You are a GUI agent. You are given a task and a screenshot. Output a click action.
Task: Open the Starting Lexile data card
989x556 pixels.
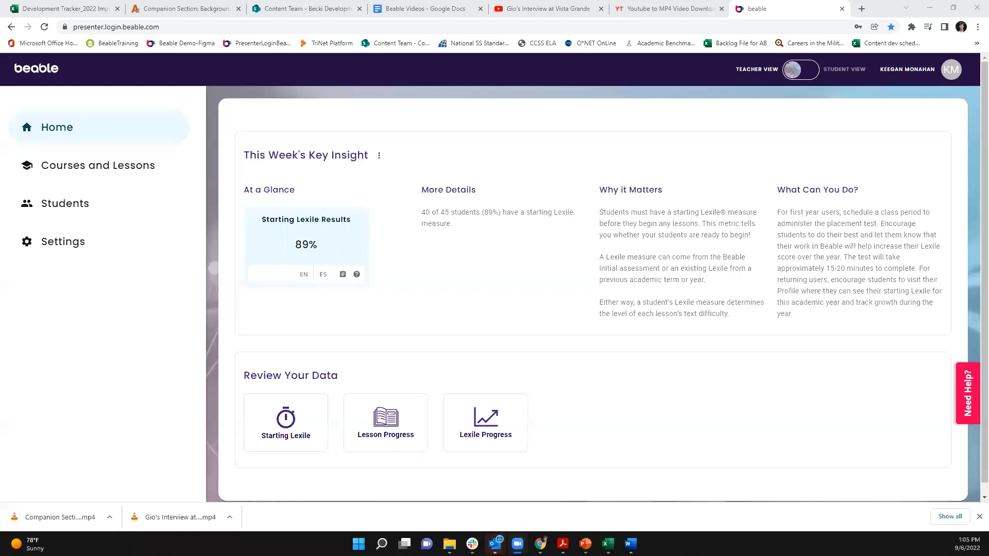286,423
